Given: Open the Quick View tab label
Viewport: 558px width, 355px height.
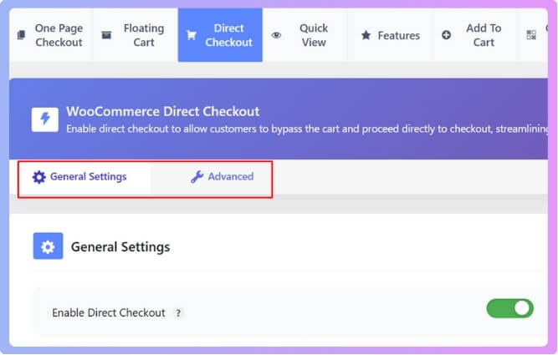Looking at the screenshot, I should (x=314, y=35).
